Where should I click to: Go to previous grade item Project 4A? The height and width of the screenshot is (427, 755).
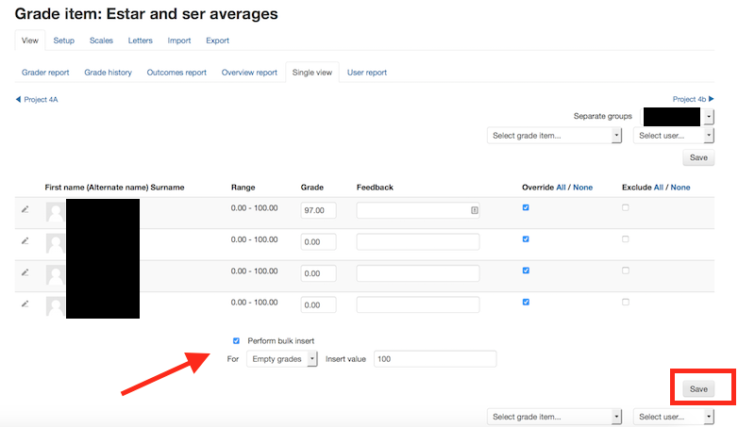[38, 99]
